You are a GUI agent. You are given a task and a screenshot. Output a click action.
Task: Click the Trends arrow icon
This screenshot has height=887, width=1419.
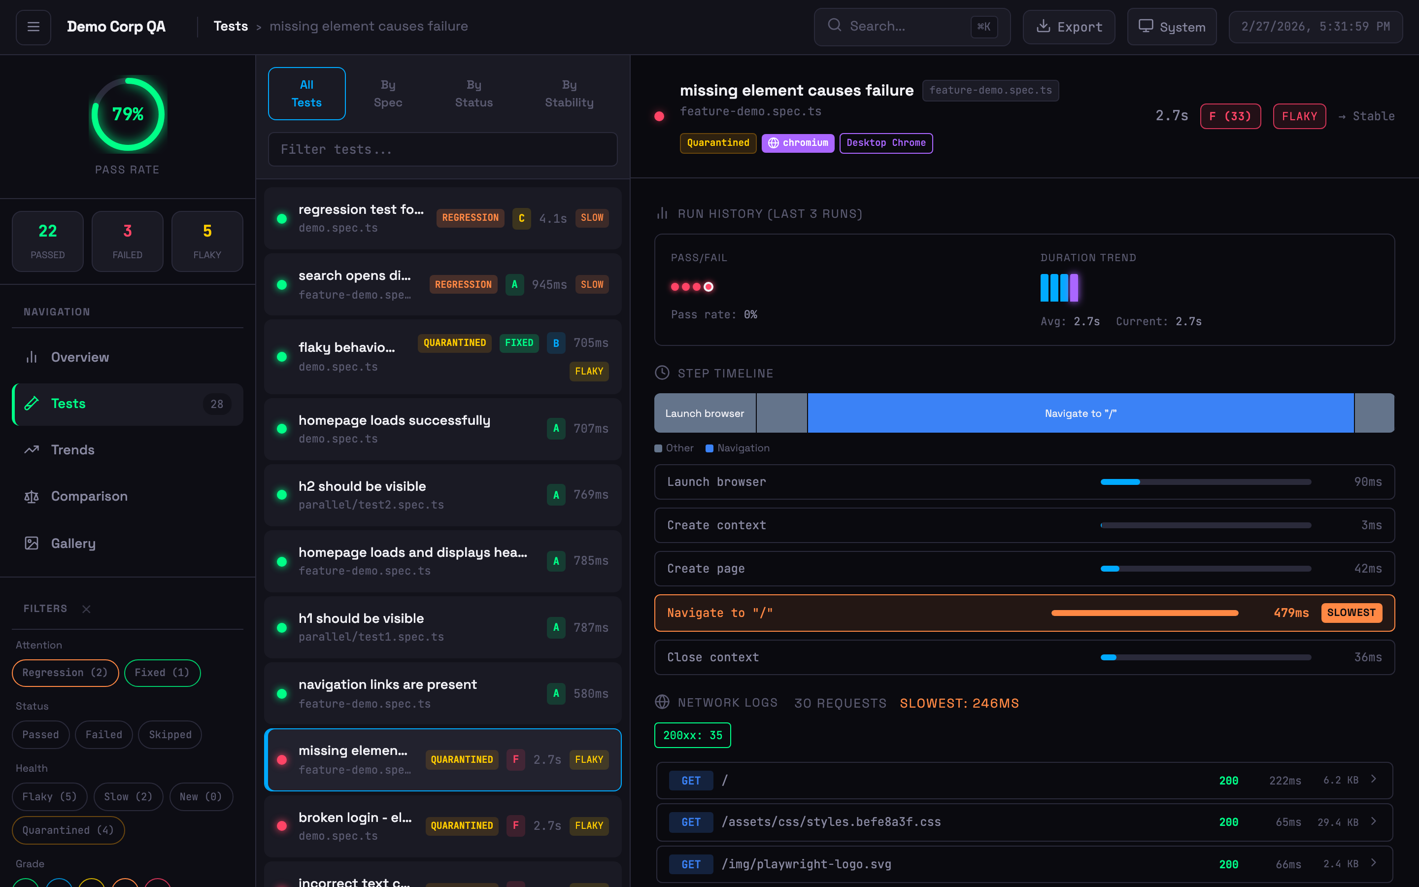tap(32, 450)
